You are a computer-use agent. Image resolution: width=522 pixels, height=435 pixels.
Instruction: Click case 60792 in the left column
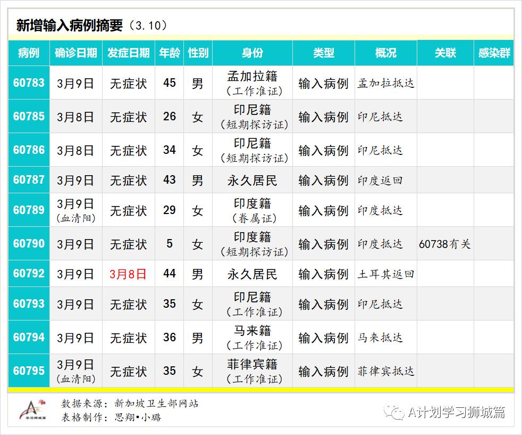click(x=28, y=274)
